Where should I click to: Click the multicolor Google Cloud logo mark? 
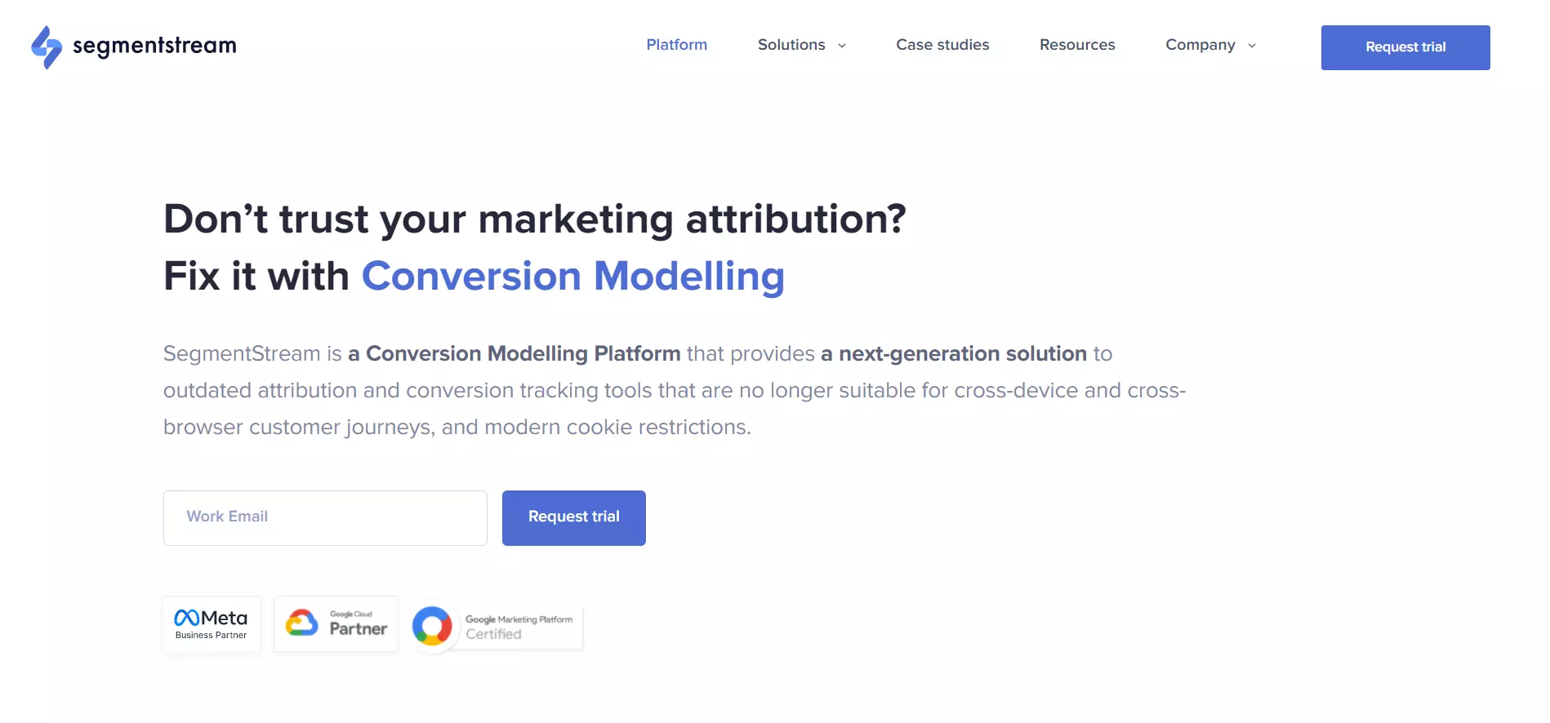click(302, 623)
